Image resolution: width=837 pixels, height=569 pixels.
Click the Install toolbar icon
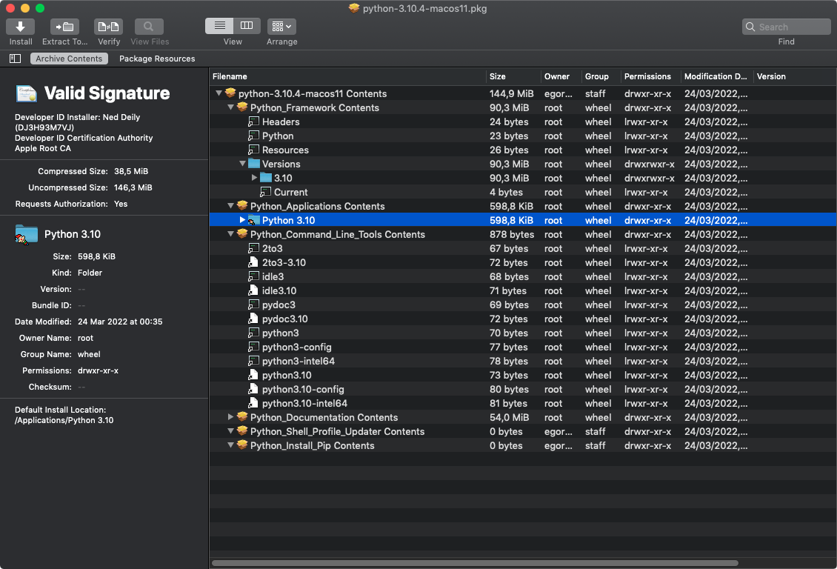pyautogui.click(x=21, y=27)
